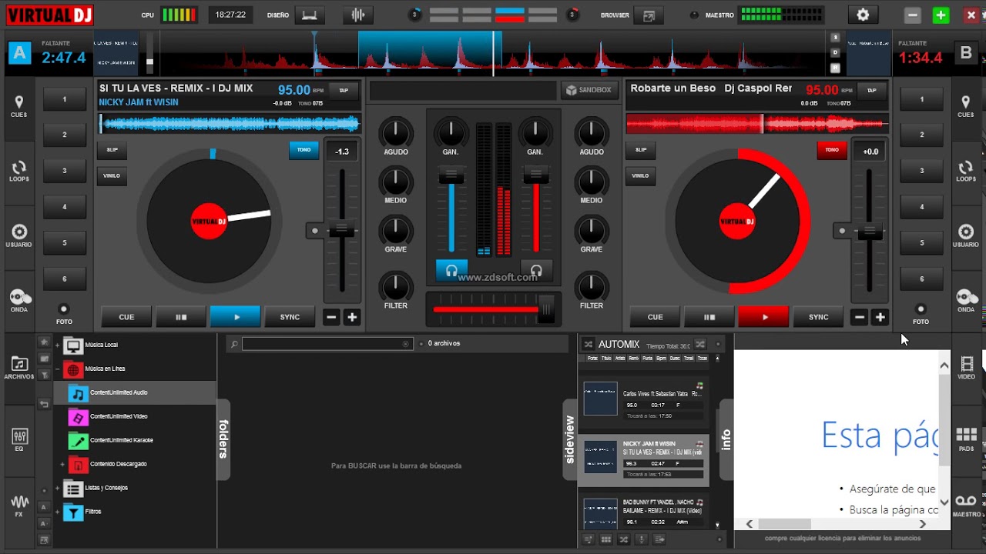Click the back arrow icon in browser sidebar
Viewport: 986px width, 554px height.
click(44, 403)
